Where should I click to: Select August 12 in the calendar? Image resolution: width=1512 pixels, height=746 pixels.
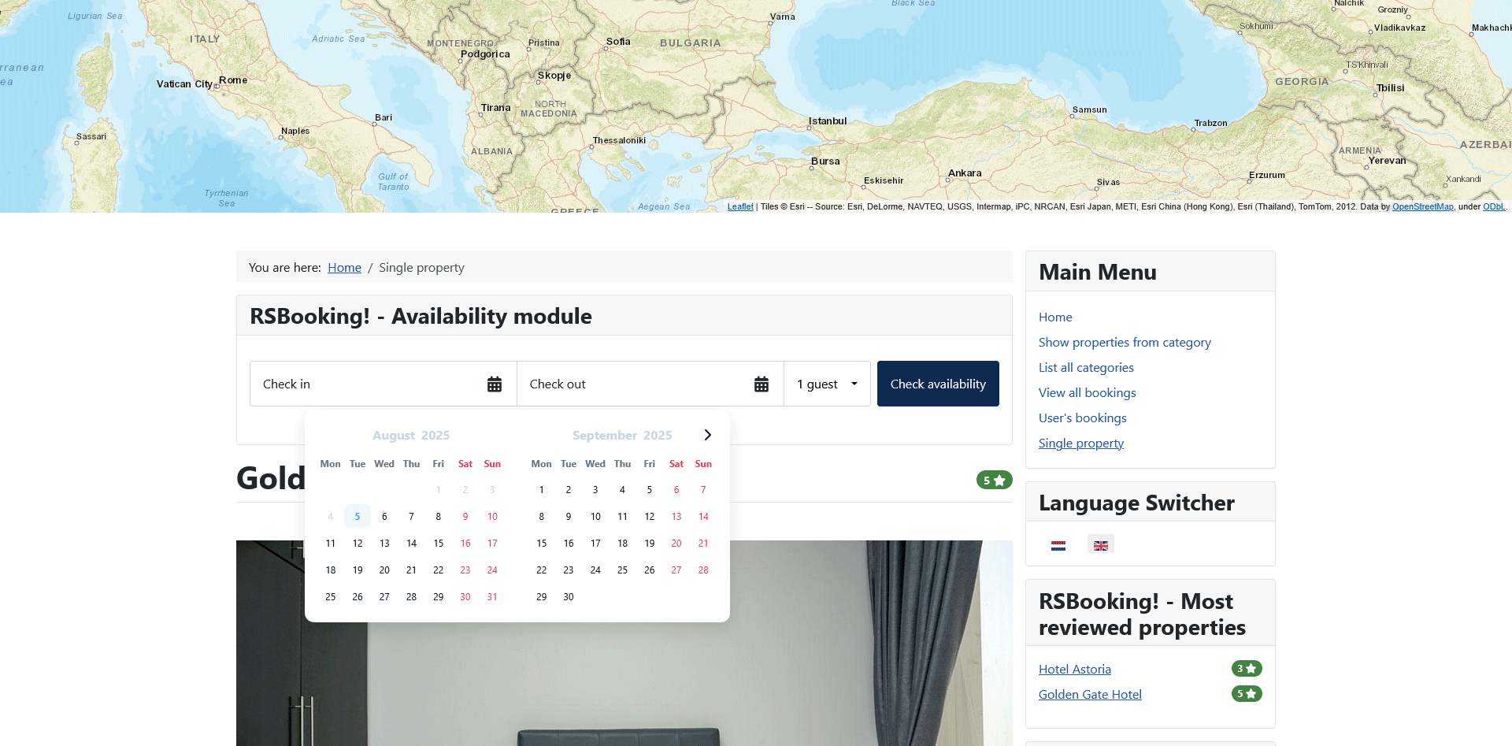point(357,543)
